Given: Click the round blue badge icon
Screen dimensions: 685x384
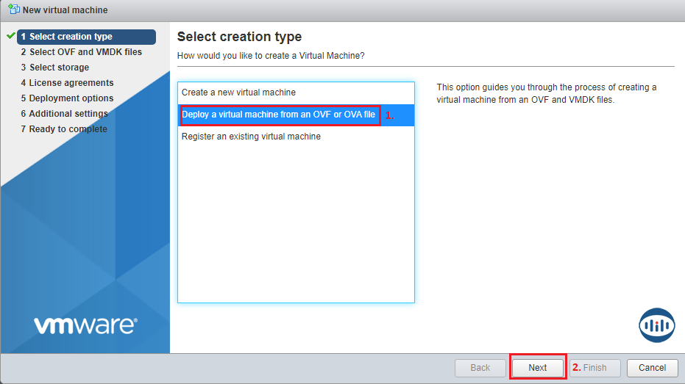Looking at the screenshot, I should tap(656, 325).
